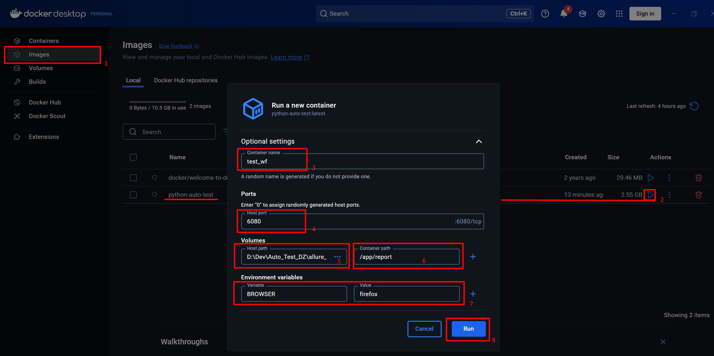Collapse the Optional settings section
This screenshot has height=356, width=714.
point(479,141)
